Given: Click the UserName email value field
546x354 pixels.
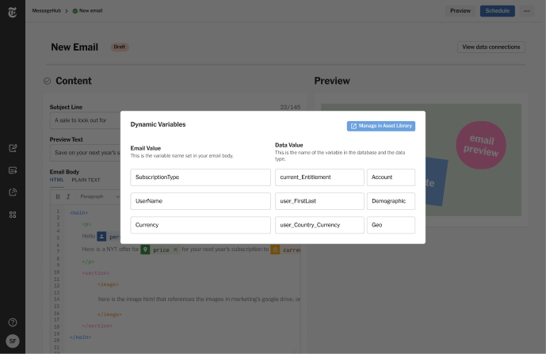Looking at the screenshot, I should coord(200,201).
